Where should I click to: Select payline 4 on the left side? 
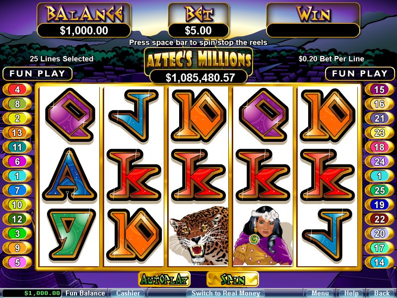click(17, 89)
